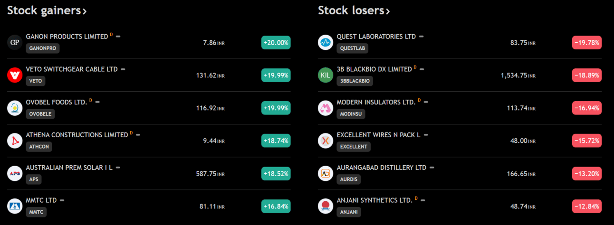Click the Ovobel Foods logo icon
Screen dimensions: 614x225
(x=15, y=108)
